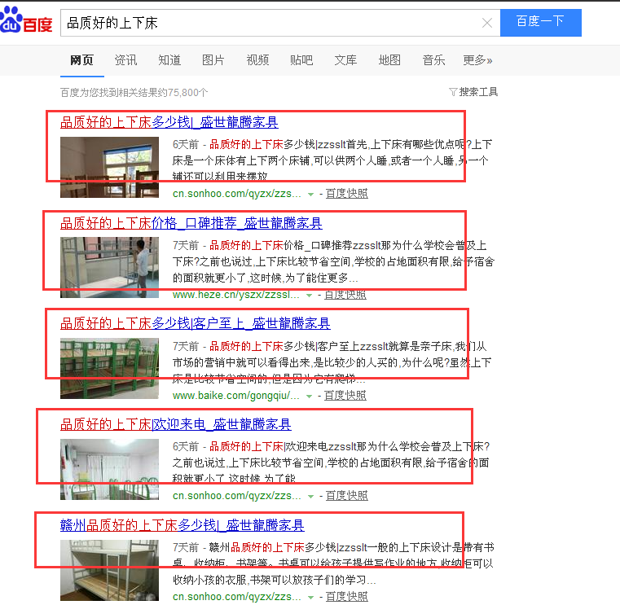
Task: Click the first result's dormitory window thumbnail
Action: (x=109, y=167)
